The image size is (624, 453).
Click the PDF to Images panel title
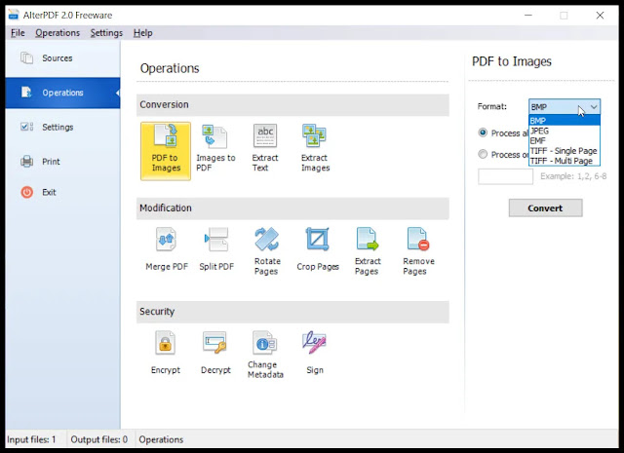pos(512,61)
